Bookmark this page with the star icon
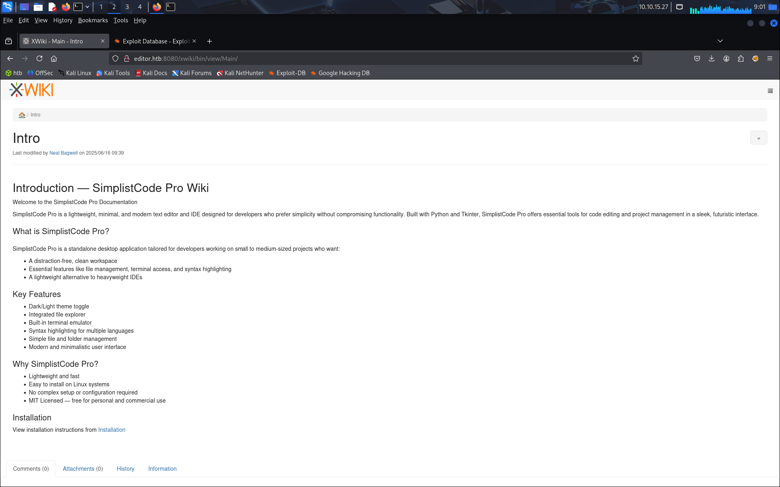This screenshot has height=487, width=780. coord(635,59)
